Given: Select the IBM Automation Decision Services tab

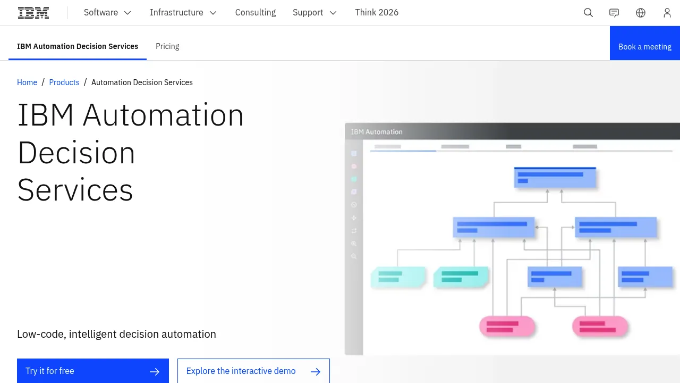Looking at the screenshot, I should [78, 46].
